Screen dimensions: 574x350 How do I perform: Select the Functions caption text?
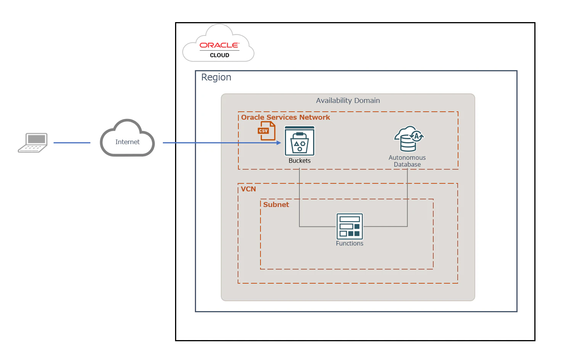click(x=350, y=244)
